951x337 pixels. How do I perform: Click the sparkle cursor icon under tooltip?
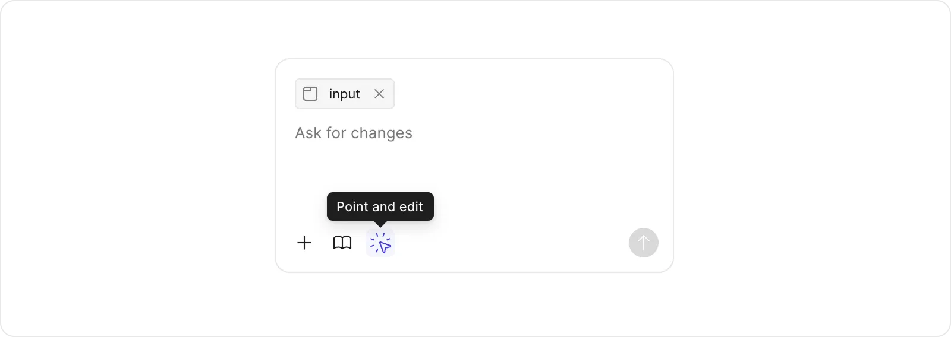(380, 243)
